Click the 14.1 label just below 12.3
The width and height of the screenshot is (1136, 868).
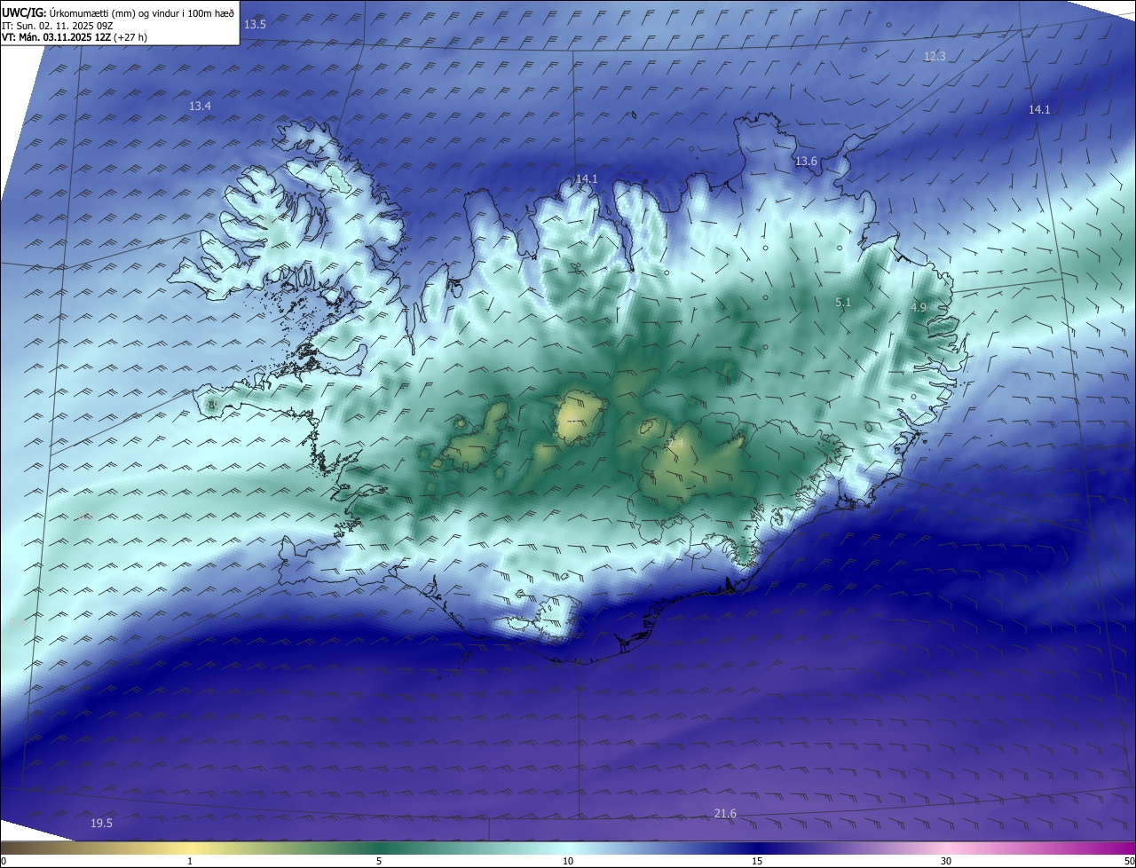point(1039,110)
